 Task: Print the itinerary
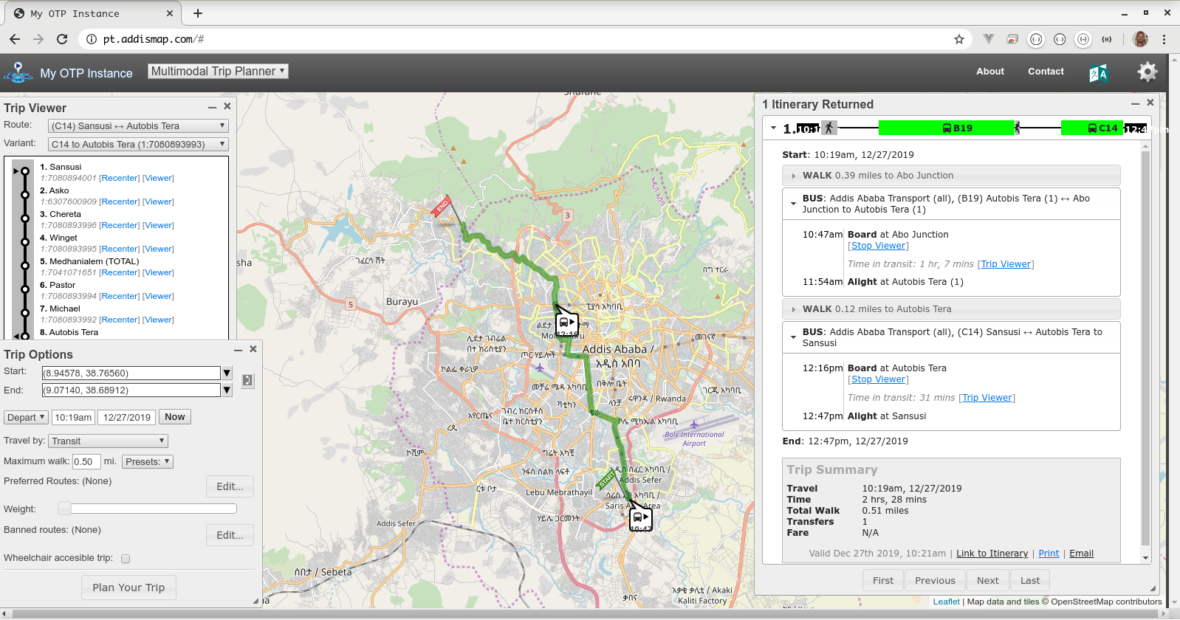[x=1049, y=554]
